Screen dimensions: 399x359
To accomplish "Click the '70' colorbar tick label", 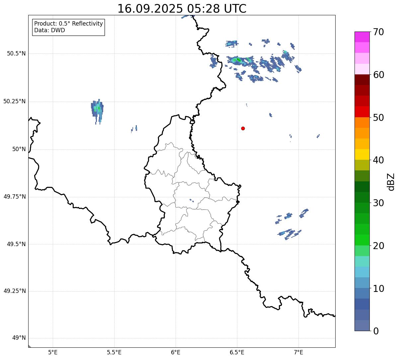I will click(x=378, y=32).
